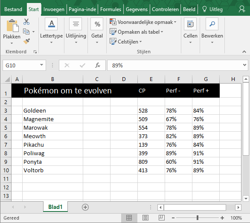Open the Bewerken magnifier icon
The image size is (250, 223).
[x=212, y=24]
